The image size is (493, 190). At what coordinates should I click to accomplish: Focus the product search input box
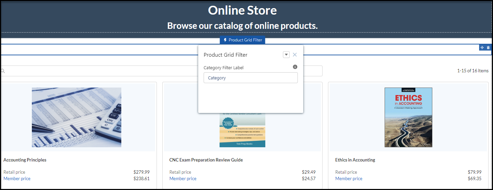[102, 71]
